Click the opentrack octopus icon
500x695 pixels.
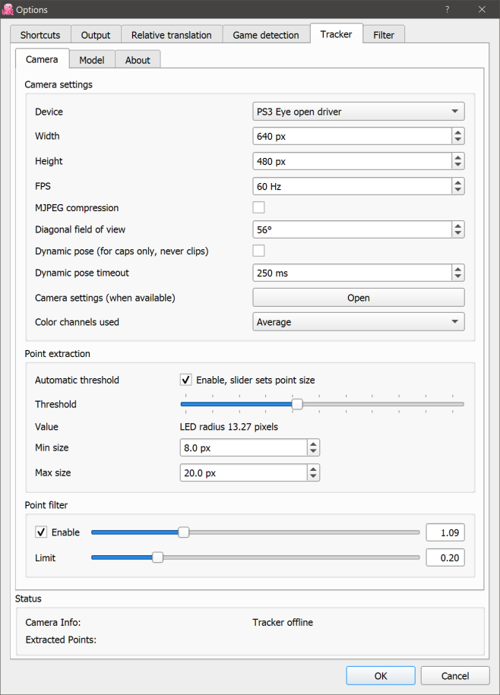pyautogui.click(x=8, y=9)
